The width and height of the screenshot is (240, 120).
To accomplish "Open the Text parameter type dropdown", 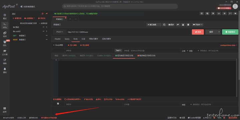I will click(118, 50).
